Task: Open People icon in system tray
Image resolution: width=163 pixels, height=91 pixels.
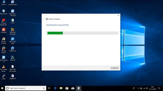Action: tap(134, 88)
